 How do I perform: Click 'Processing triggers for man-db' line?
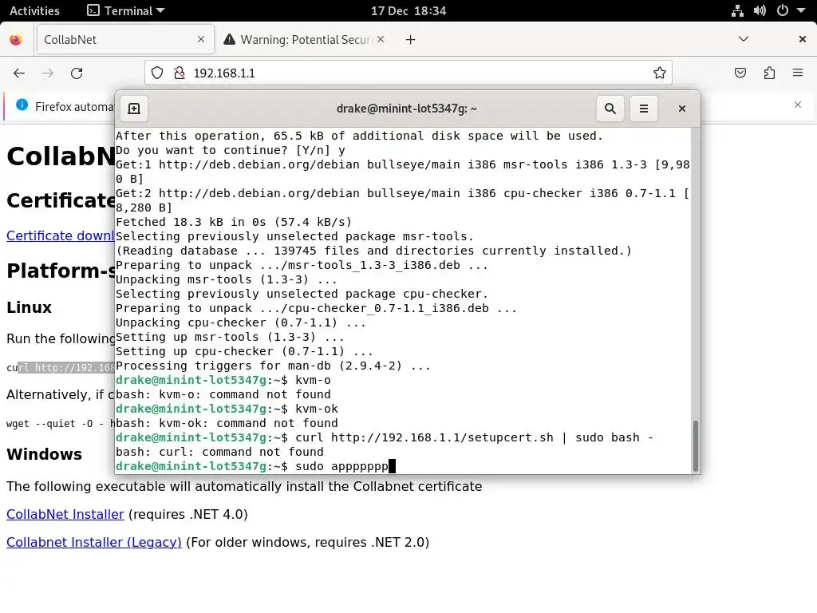(273, 366)
